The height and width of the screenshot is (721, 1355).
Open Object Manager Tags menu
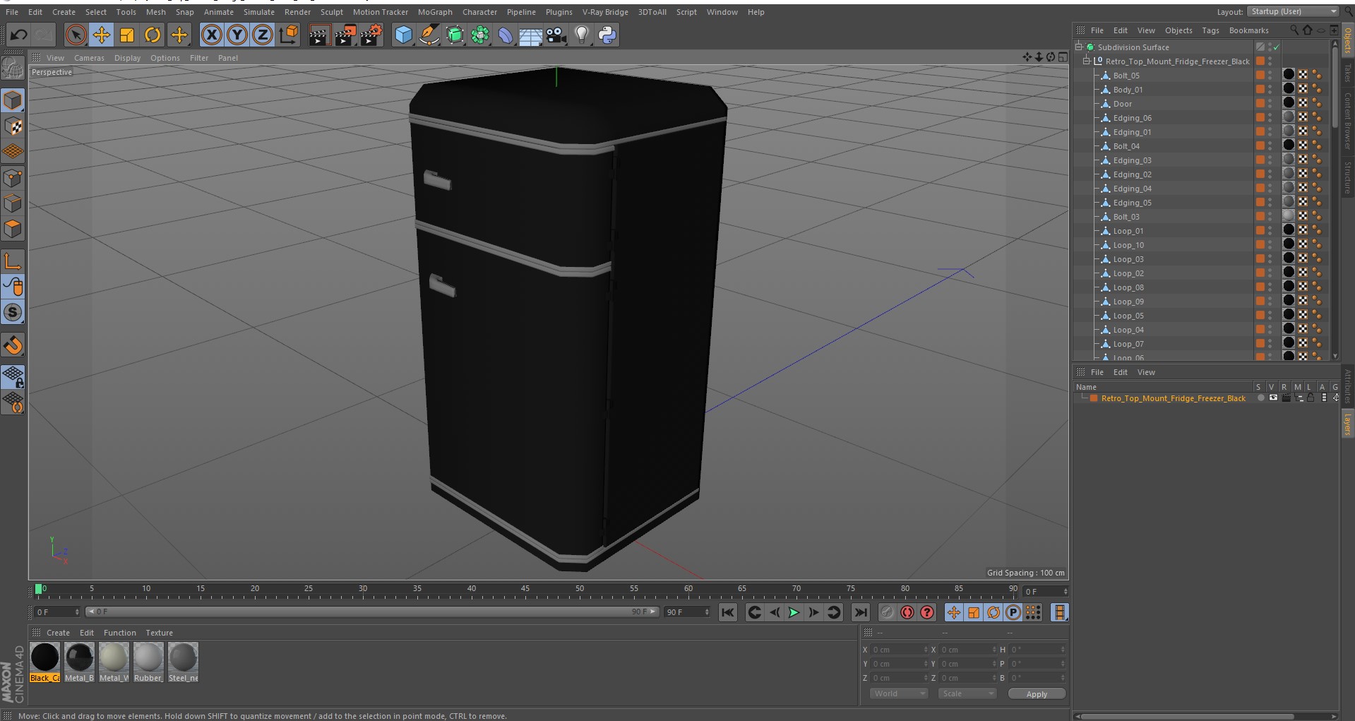1210,30
